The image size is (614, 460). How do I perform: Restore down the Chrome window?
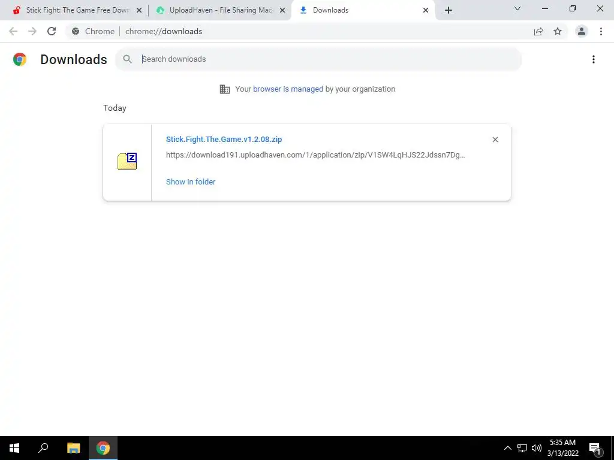(573, 8)
